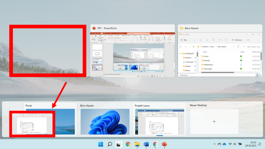Viewport: 265px width, 149px height.
Task: Show hidden system tray icons
Action: point(214,144)
